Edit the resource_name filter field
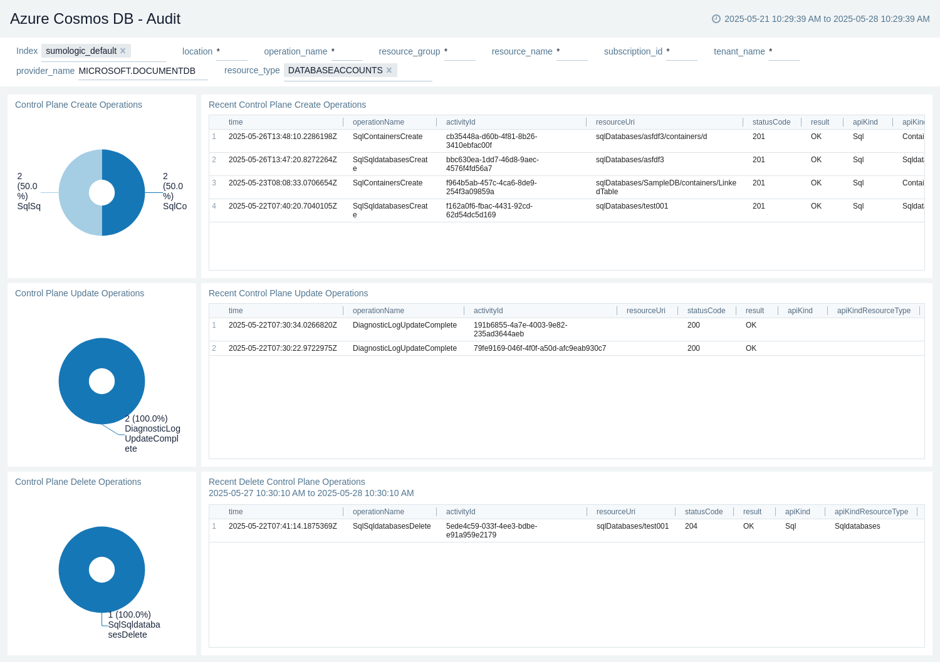This screenshot has height=669, width=940. click(x=572, y=52)
